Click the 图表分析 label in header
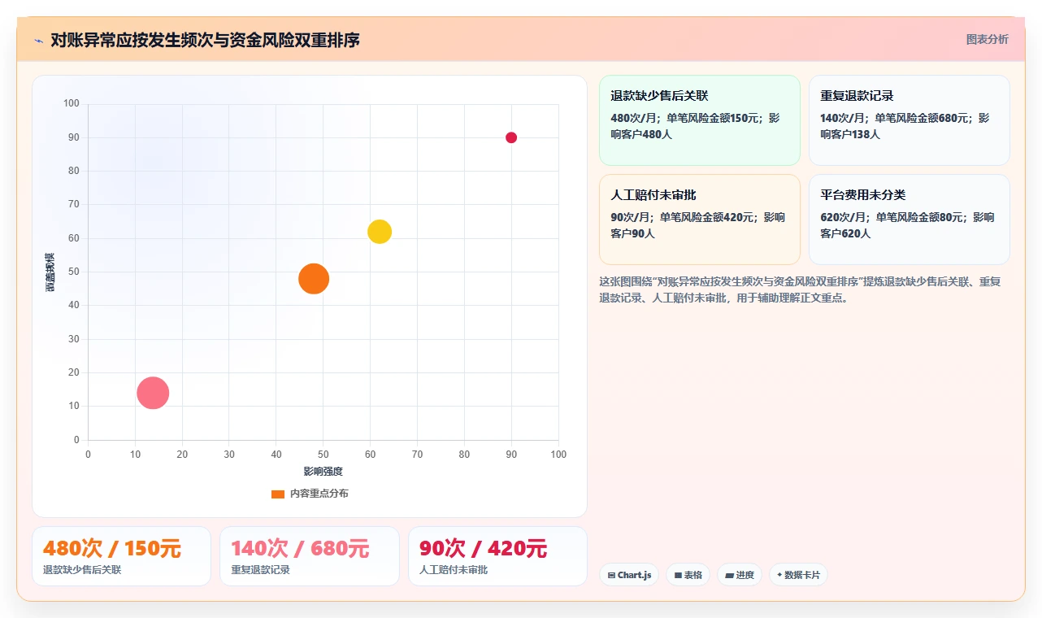The width and height of the screenshot is (1042, 618). [x=987, y=39]
